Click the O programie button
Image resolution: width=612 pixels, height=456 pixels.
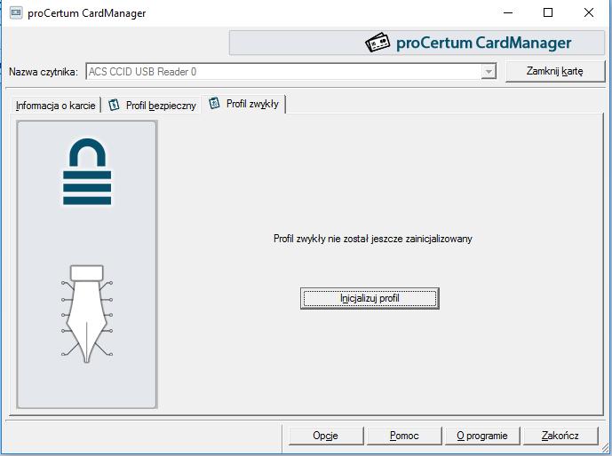coord(482,436)
